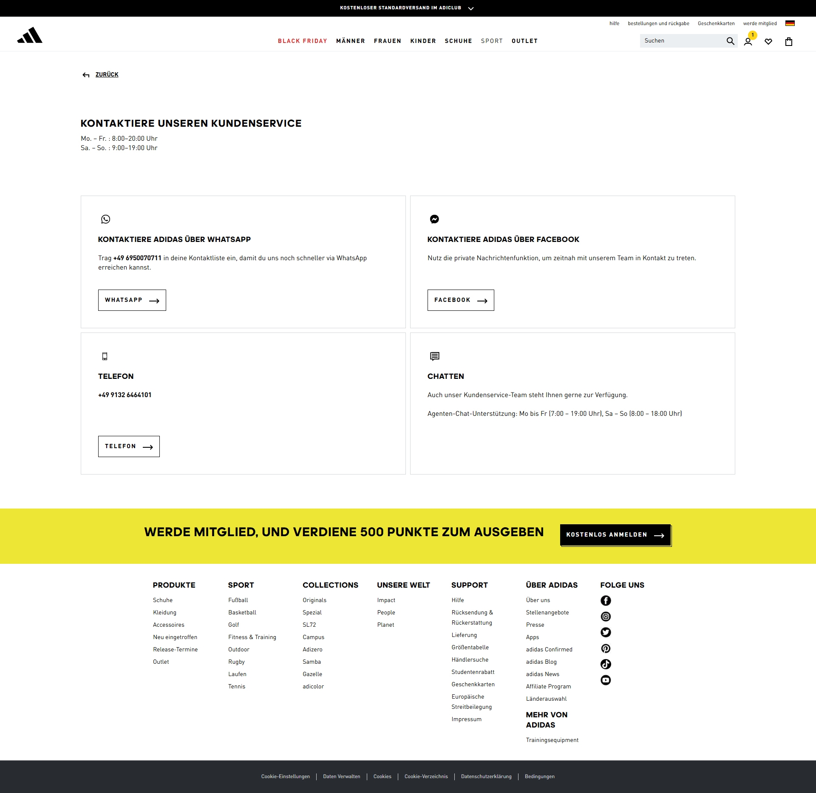Open the wishlist heart icon
The image size is (816, 793).
click(768, 42)
